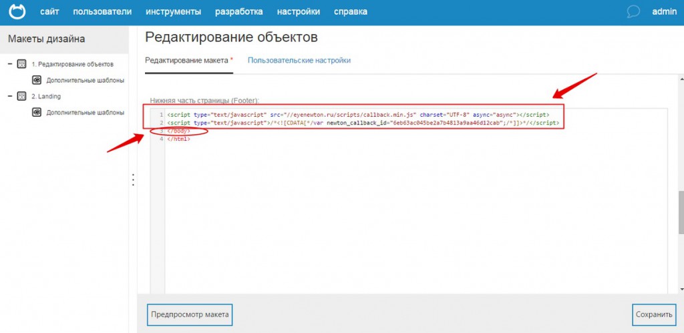Select 2. Landing in tree

(x=46, y=96)
